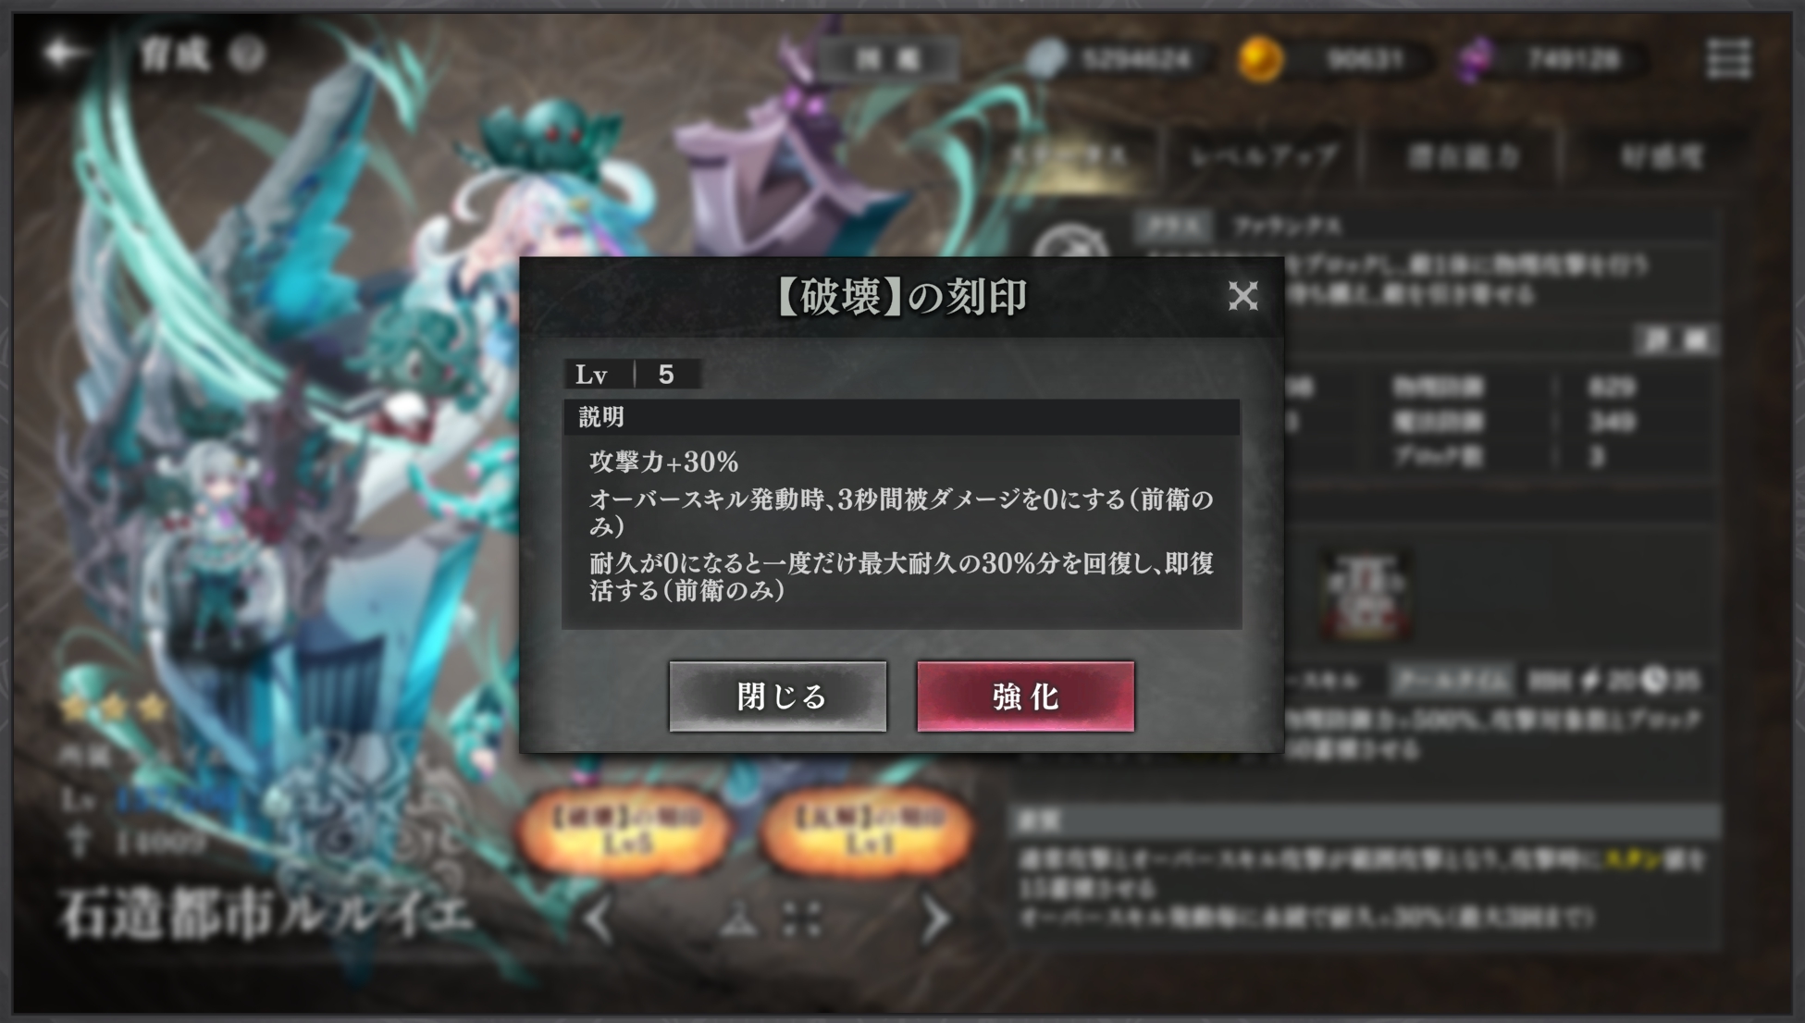
Task: Tap the skill thumbnail icon behind dialog
Action: pos(1365,595)
